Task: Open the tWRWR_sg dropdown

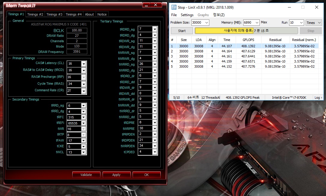Action: [155, 53]
